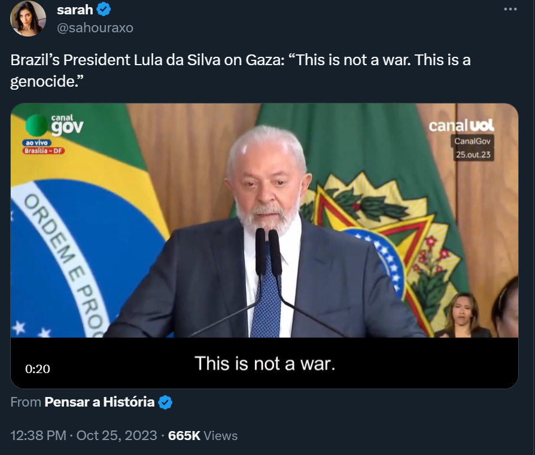Click the Oct 25, 2023 date
The width and height of the screenshot is (535, 455).
[117, 436]
